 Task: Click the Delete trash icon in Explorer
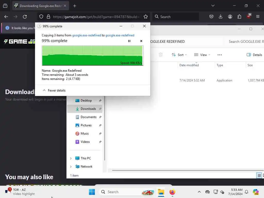pos(161,55)
